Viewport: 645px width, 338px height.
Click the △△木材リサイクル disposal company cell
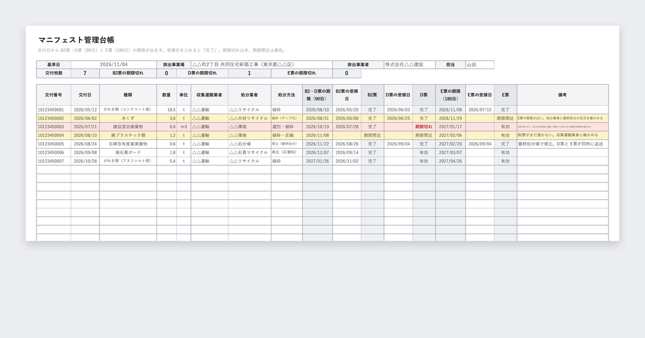tap(249, 119)
